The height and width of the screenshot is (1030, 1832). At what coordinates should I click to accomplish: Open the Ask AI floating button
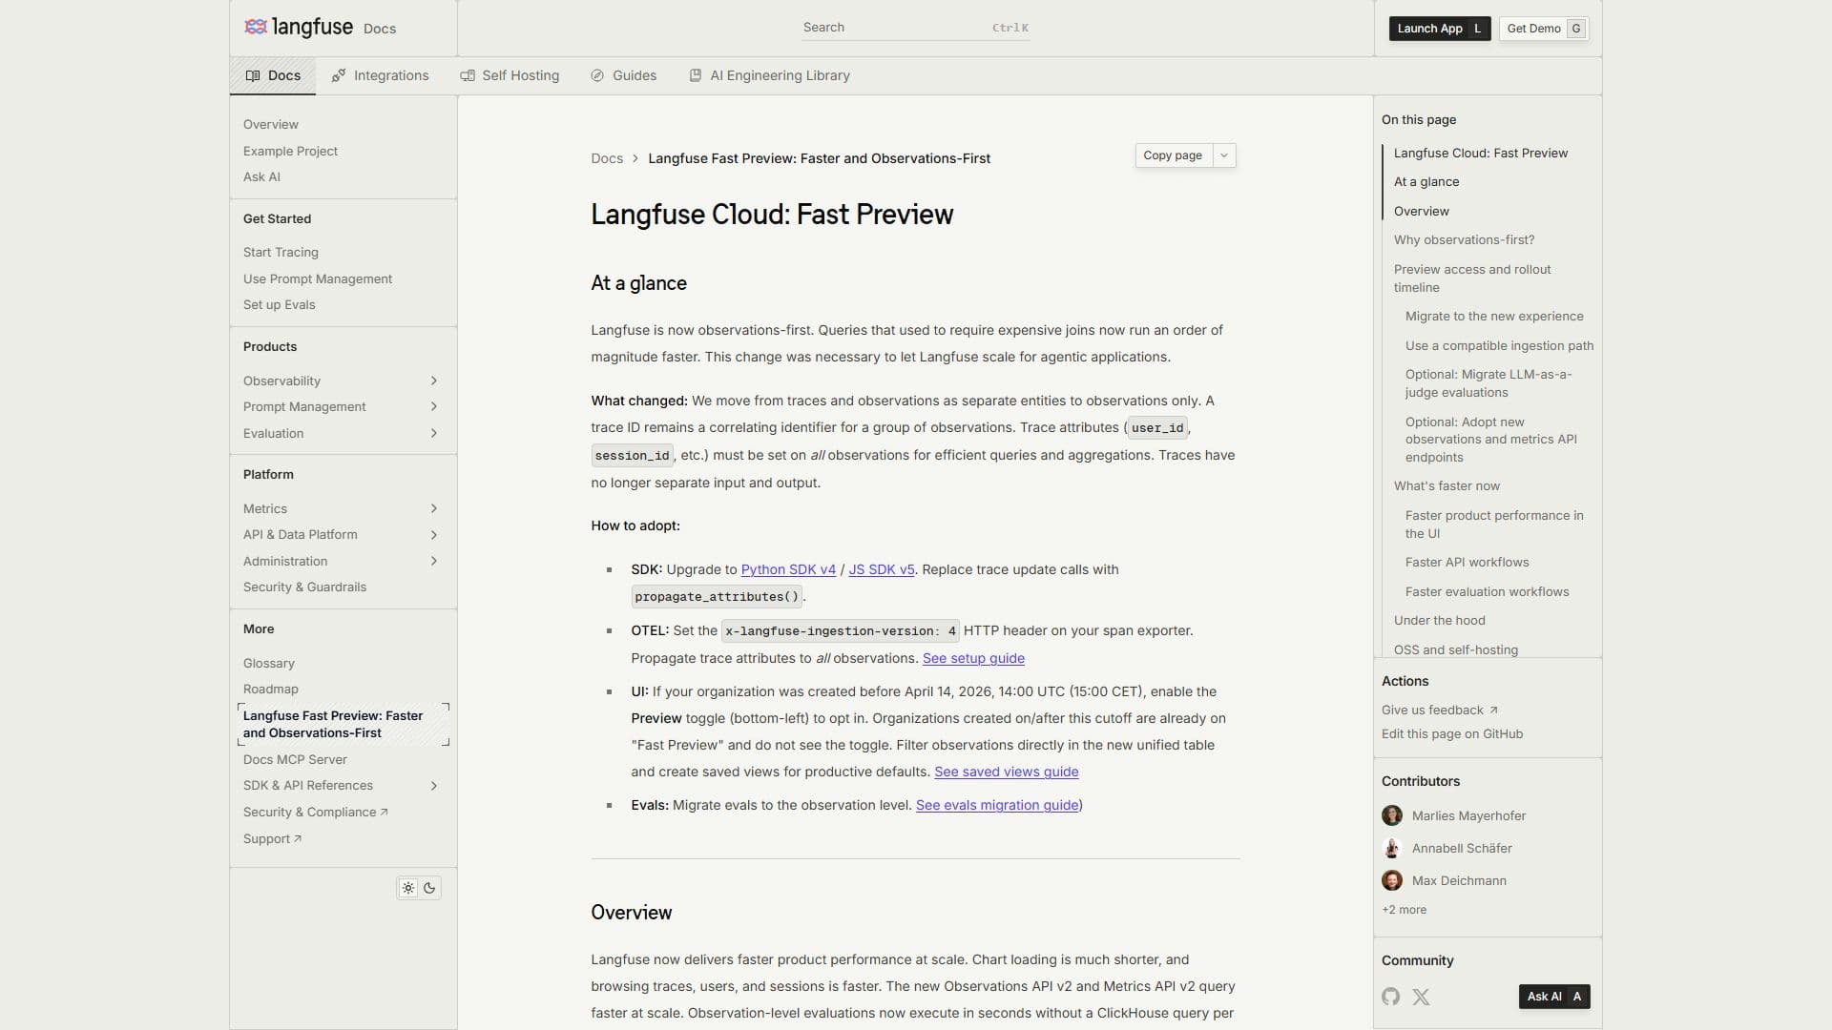point(1553,997)
